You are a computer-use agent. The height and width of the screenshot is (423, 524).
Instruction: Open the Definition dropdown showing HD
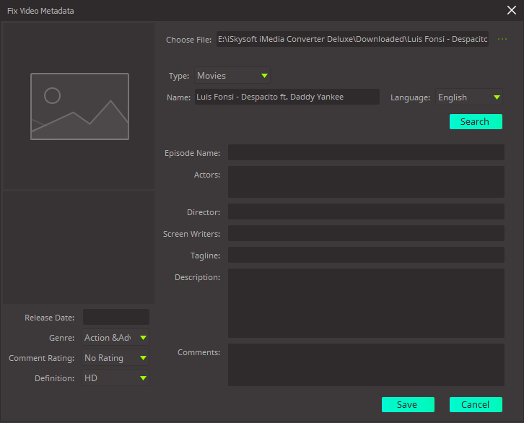click(x=115, y=378)
